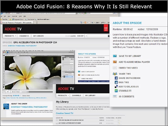This screenshot has width=168, height=126.
Task: Click the video progress seek bar
Action: pos(37,92)
